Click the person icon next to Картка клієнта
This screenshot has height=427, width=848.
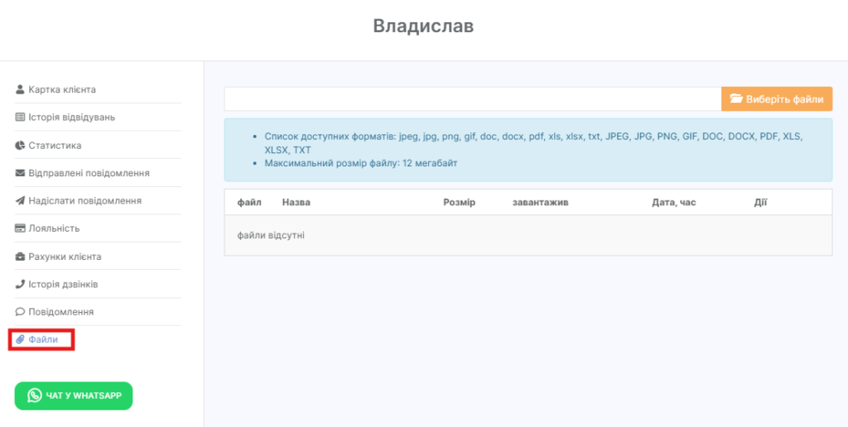(21, 89)
